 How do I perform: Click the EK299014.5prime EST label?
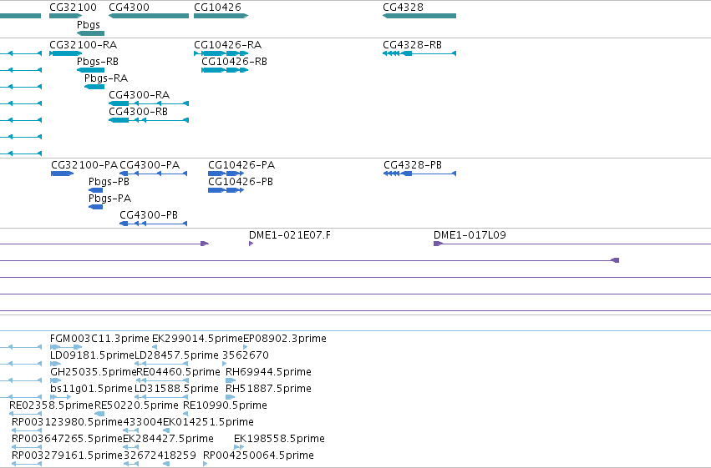click(x=197, y=339)
